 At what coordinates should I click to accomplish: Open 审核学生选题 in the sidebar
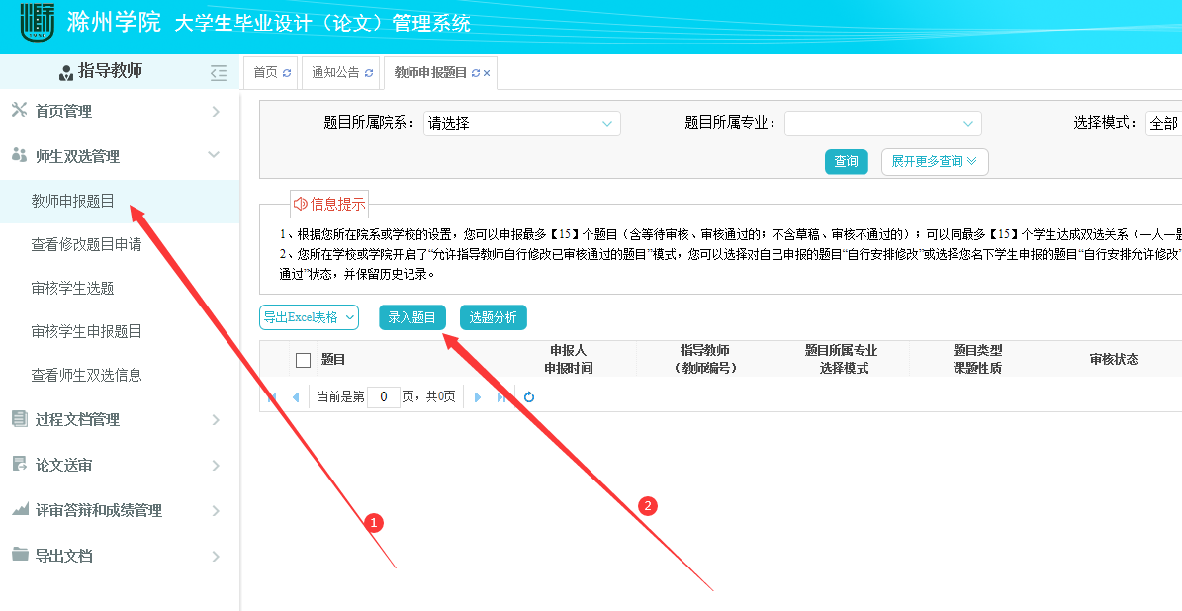click(73, 289)
